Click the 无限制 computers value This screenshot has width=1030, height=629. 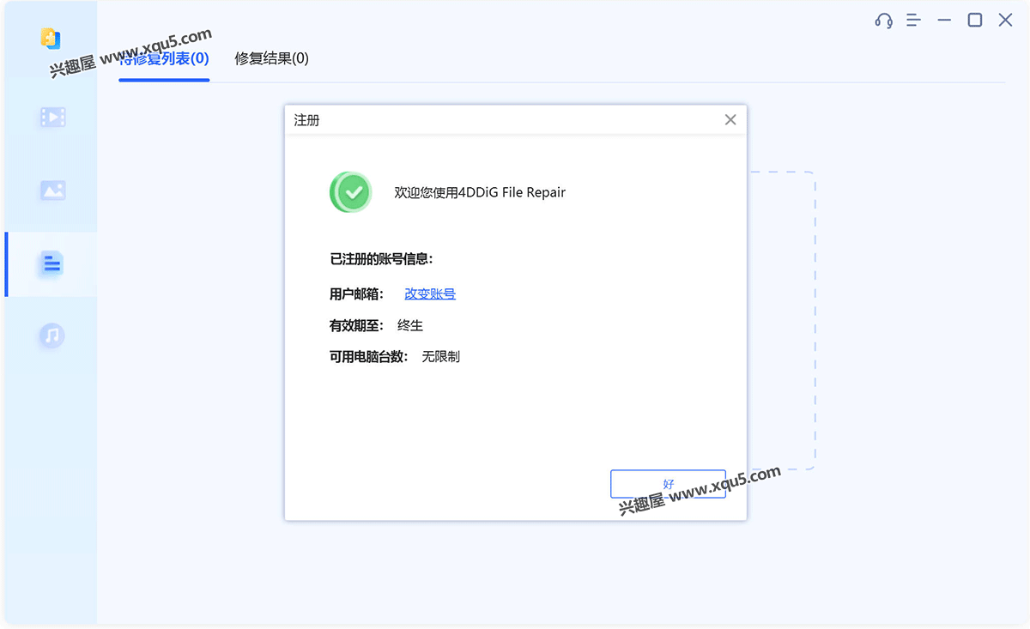440,356
